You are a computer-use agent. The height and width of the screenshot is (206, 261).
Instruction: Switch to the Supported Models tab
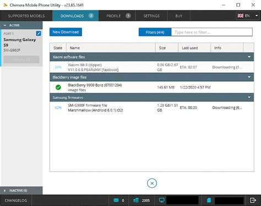point(26,16)
